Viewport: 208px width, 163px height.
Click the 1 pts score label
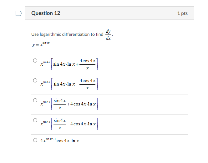point(182,13)
